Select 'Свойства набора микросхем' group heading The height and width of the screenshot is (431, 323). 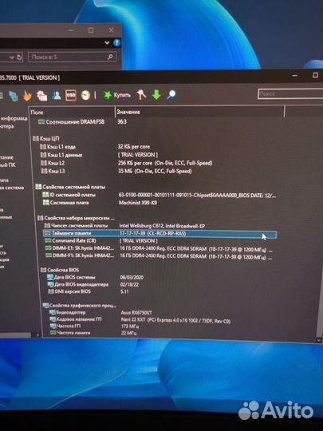[x=76, y=218]
